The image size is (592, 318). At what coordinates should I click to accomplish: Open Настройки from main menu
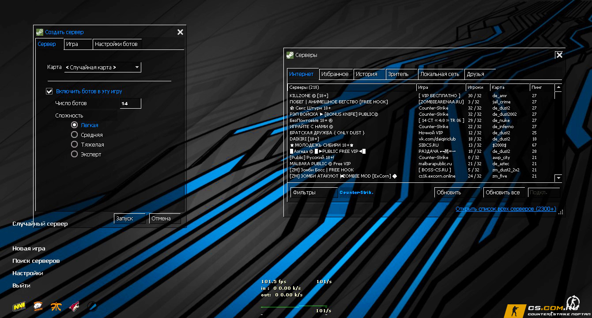pos(28,273)
